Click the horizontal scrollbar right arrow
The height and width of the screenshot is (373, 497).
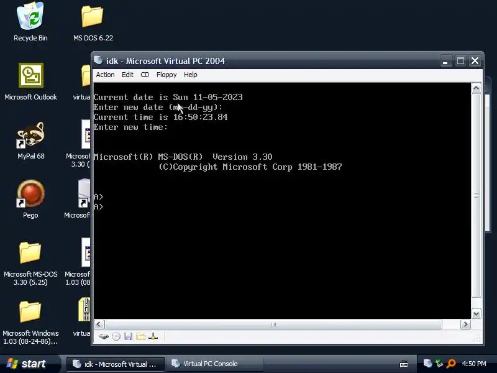click(x=465, y=324)
